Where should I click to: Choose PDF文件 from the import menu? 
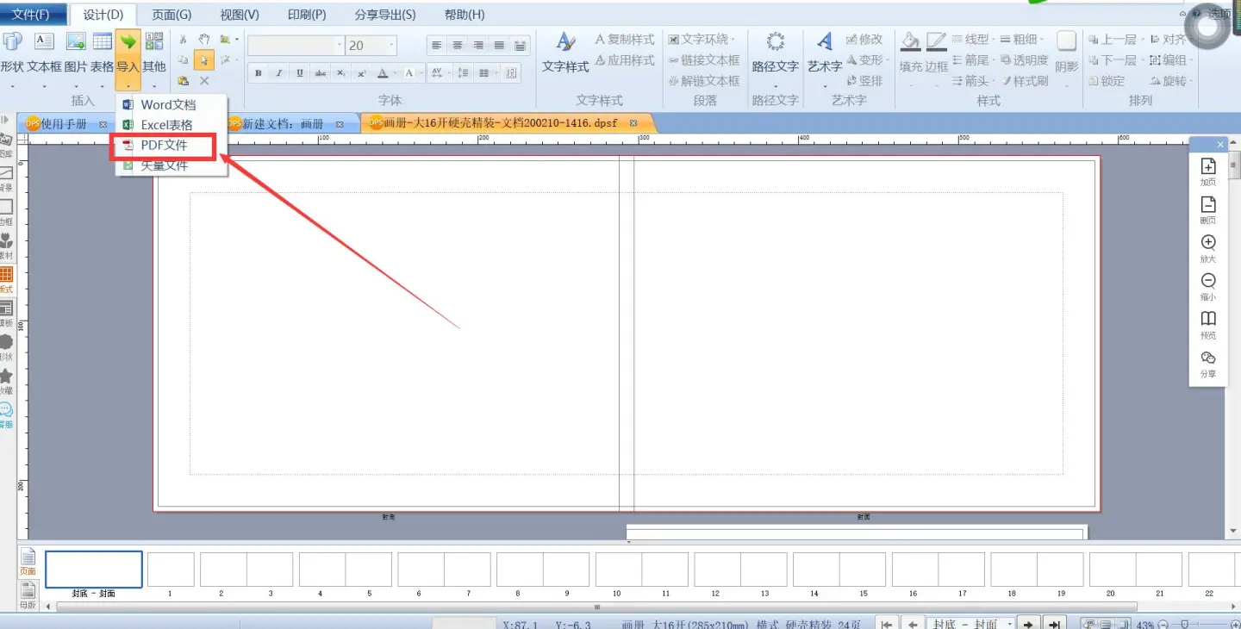point(164,146)
